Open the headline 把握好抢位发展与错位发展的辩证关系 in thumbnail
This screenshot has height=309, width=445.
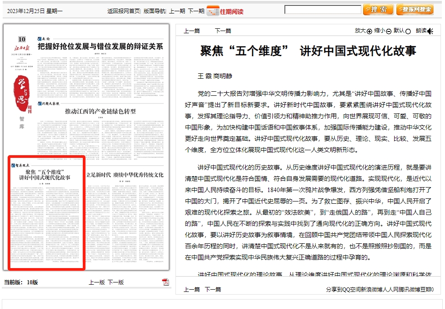100,46
